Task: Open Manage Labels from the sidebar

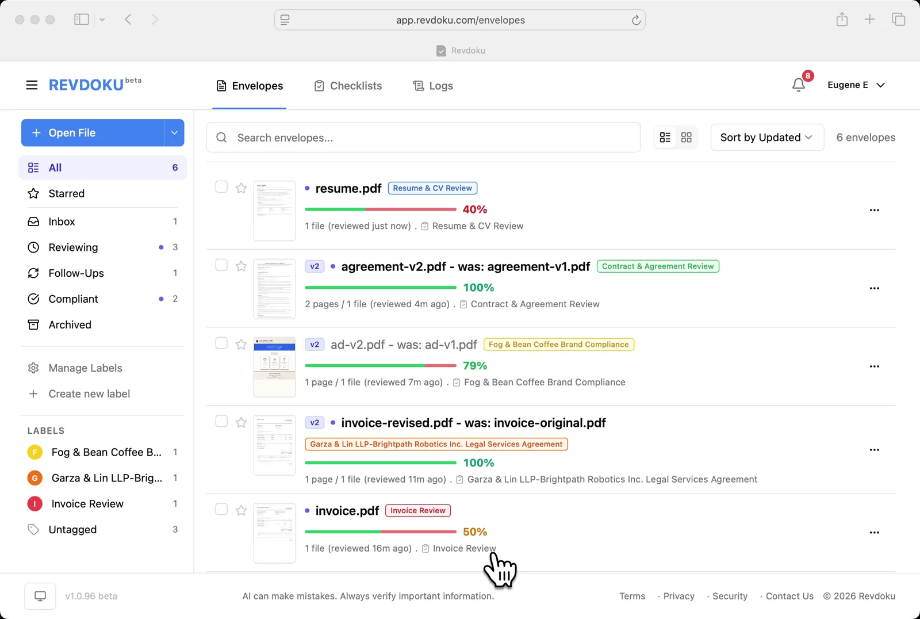Action: coord(85,368)
